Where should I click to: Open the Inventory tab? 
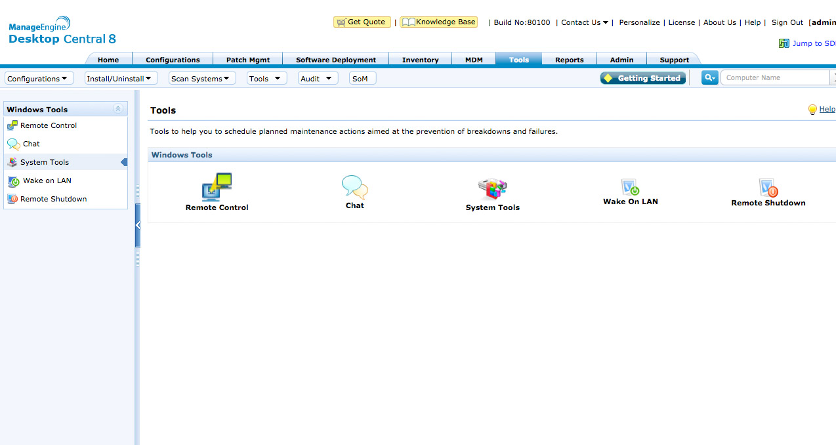click(420, 60)
